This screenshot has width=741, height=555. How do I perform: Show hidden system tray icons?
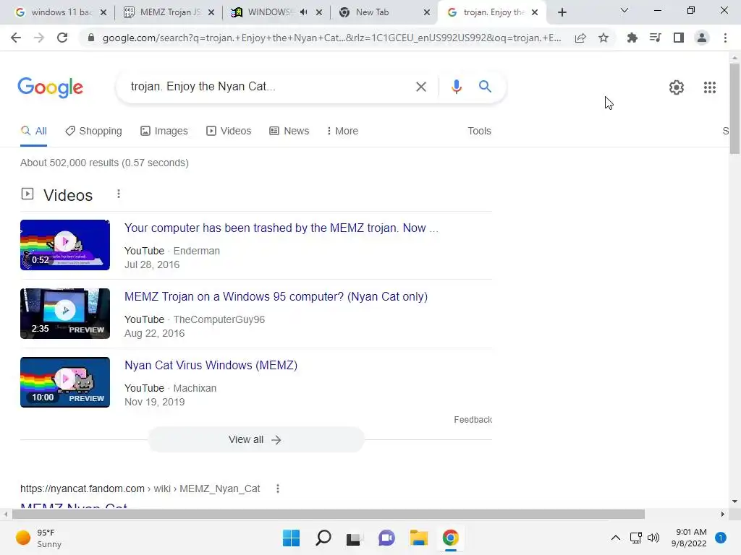[616, 538]
